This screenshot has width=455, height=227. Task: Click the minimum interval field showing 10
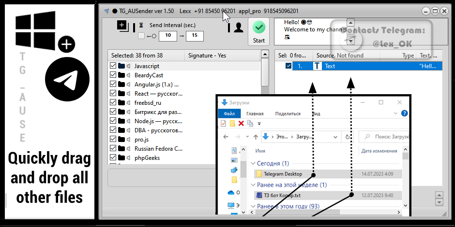tap(168, 36)
